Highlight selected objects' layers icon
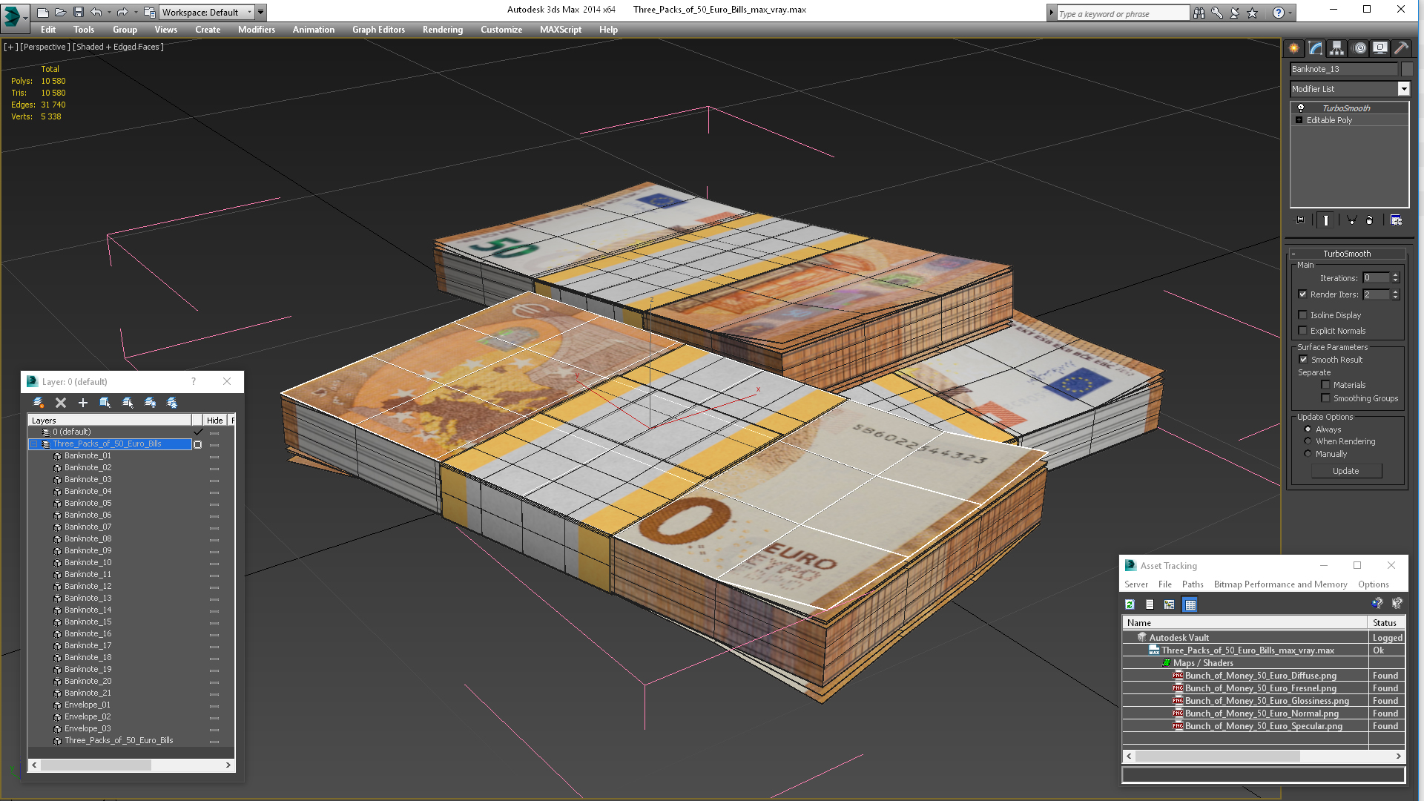1424x801 pixels. (128, 403)
